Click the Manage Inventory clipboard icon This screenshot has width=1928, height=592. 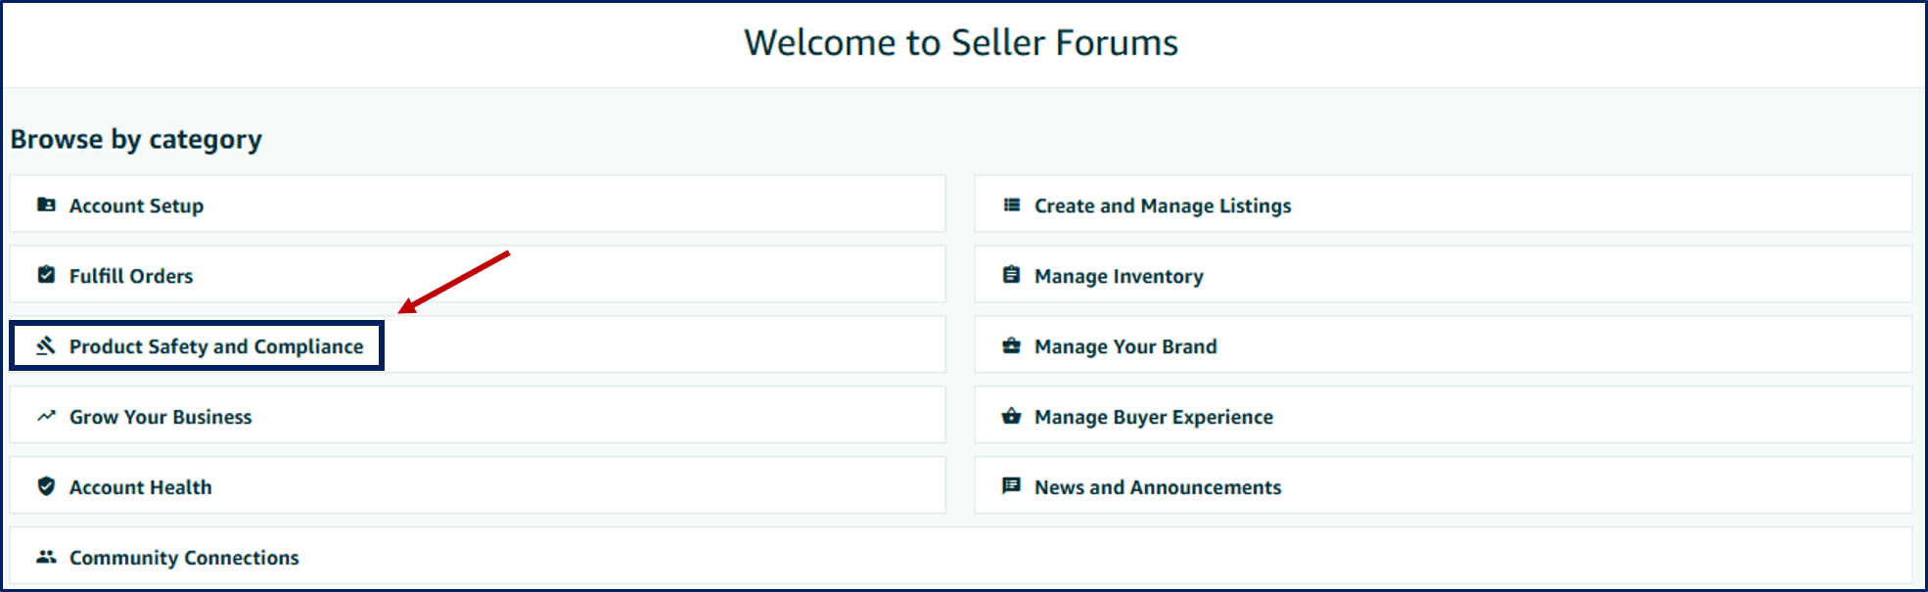tap(1012, 275)
